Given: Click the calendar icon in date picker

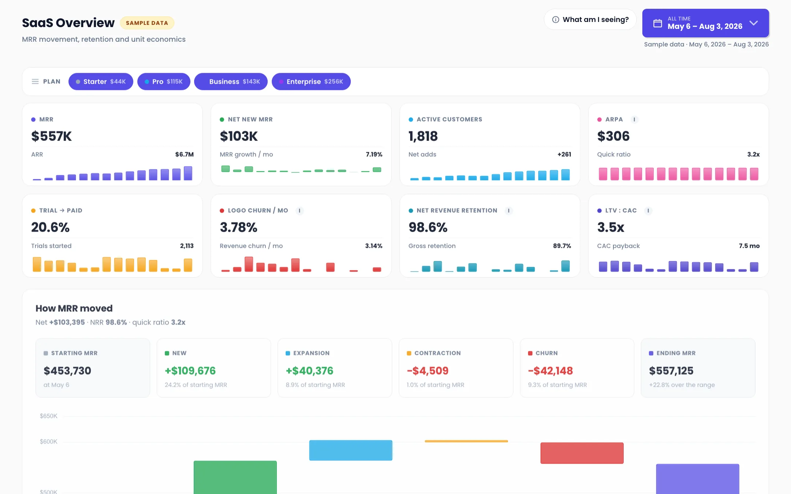Looking at the screenshot, I should click(658, 23).
